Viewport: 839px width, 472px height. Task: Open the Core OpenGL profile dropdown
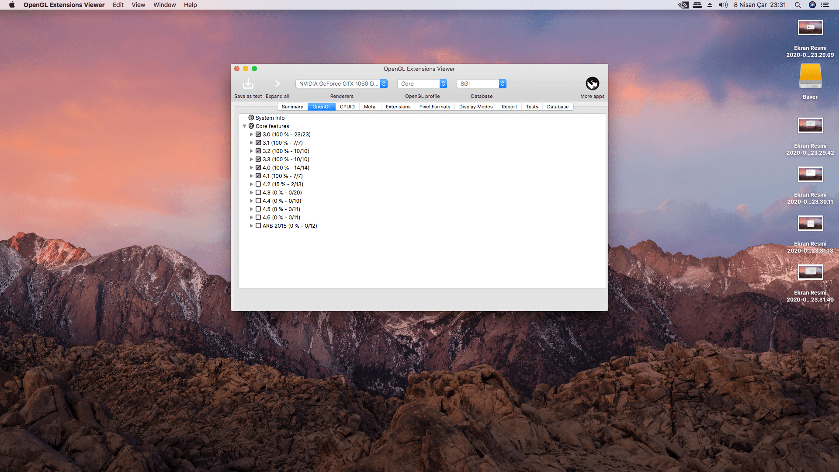coord(422,84)
